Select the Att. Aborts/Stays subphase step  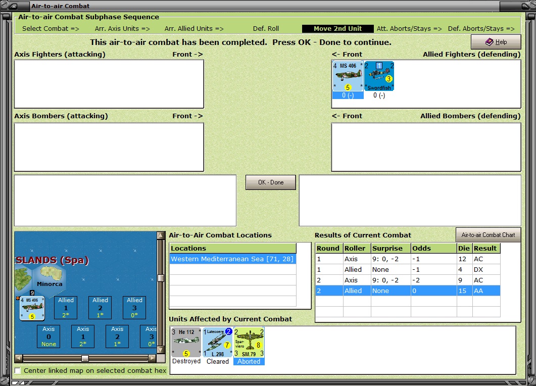coord(409,29)
